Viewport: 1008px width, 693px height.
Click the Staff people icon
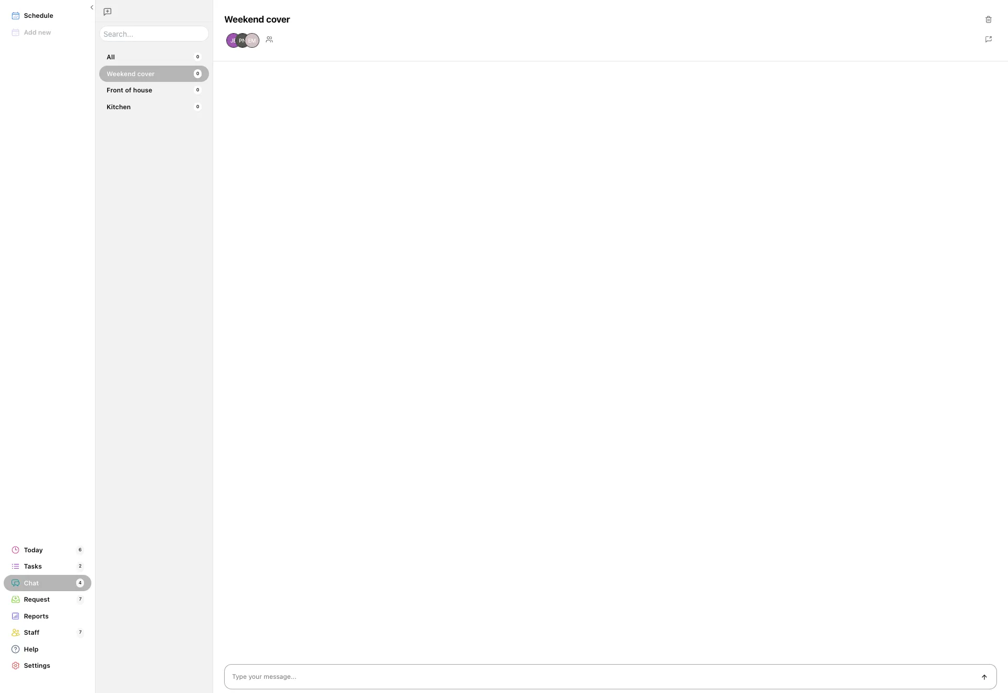point(16,633)
